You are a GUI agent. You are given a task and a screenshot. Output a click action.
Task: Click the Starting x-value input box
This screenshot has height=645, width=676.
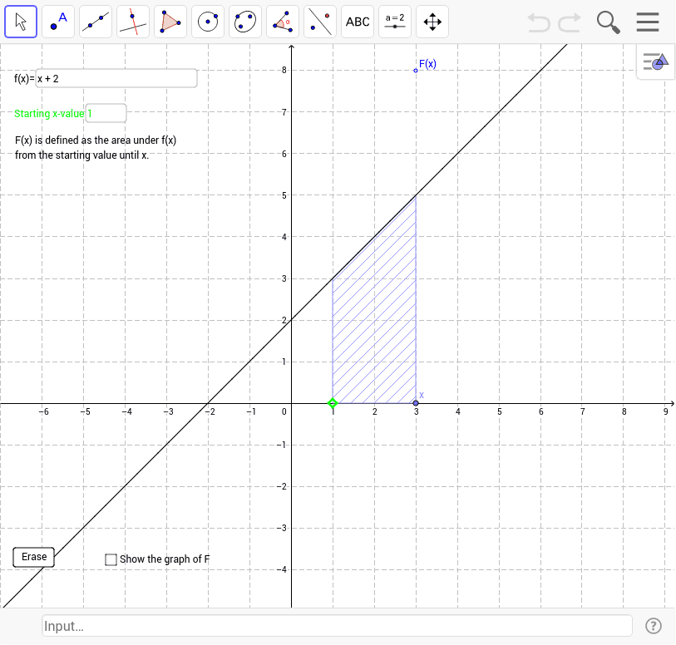pos(106,113)
